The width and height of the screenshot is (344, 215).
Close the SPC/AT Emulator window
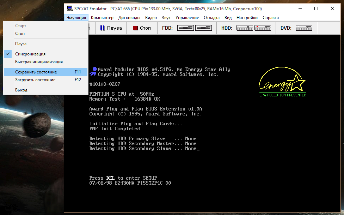(x=332, y=8)
